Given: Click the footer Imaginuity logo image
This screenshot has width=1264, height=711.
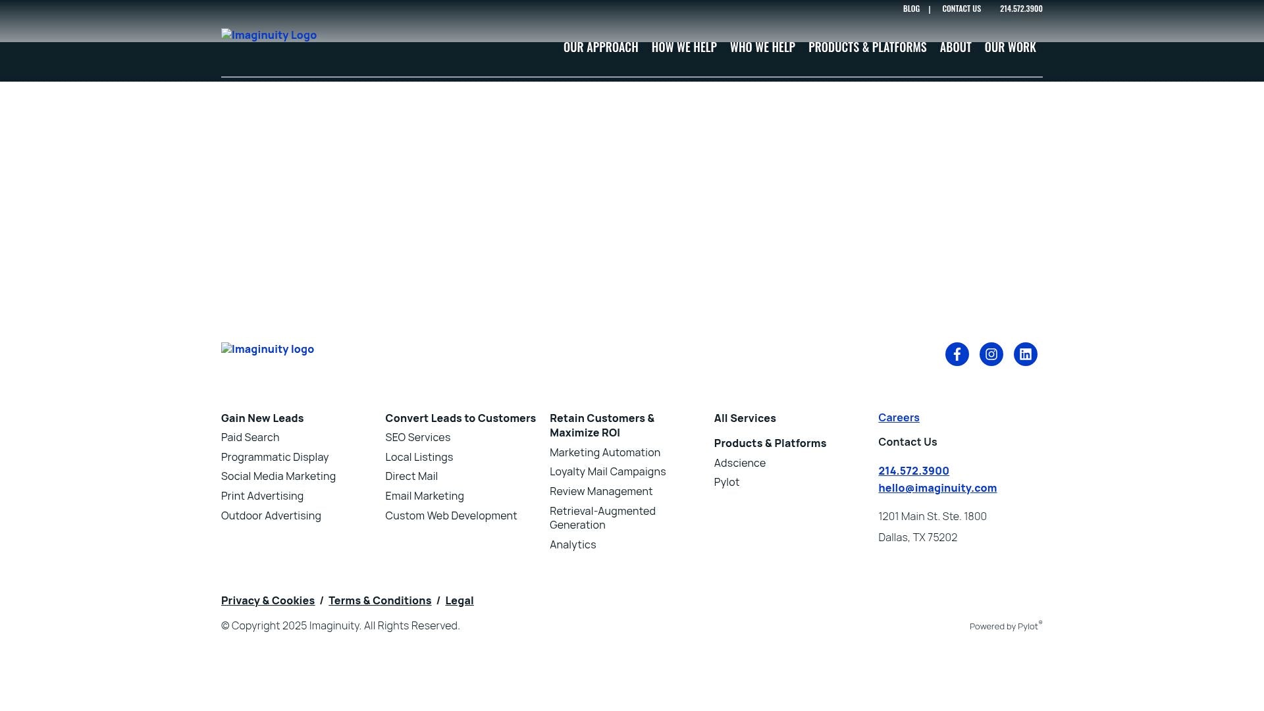Looking at the screenshot, I should pyautogui.click(x=267, y=349).
